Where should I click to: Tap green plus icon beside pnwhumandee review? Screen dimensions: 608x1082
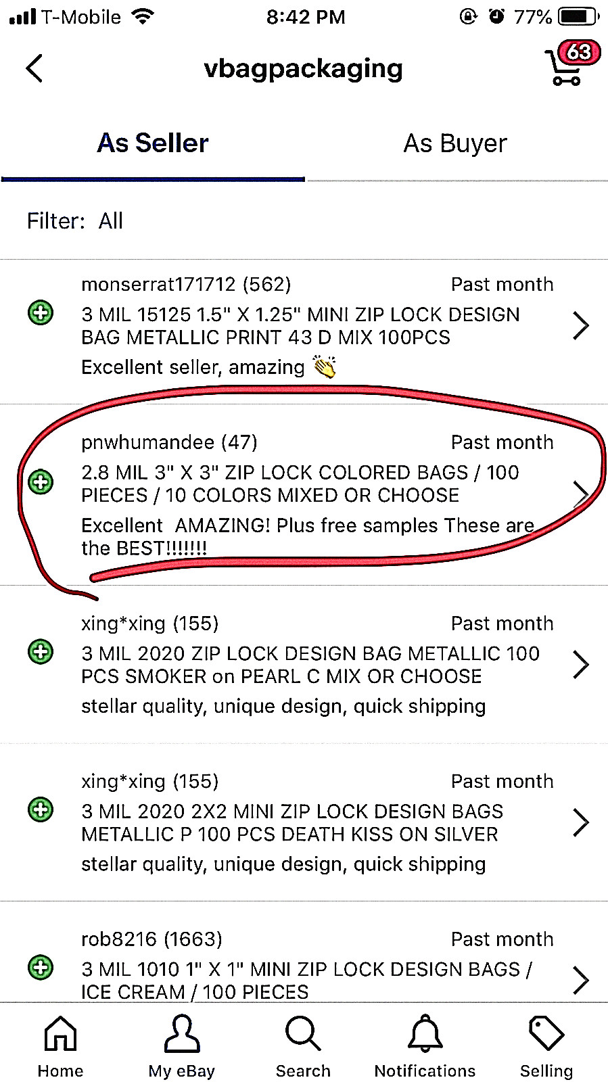point(41,482)
